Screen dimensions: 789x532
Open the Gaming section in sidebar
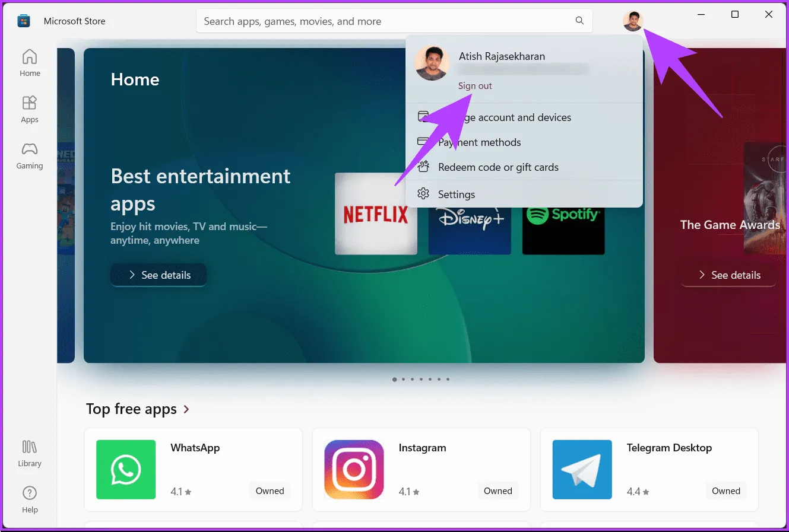30,155
